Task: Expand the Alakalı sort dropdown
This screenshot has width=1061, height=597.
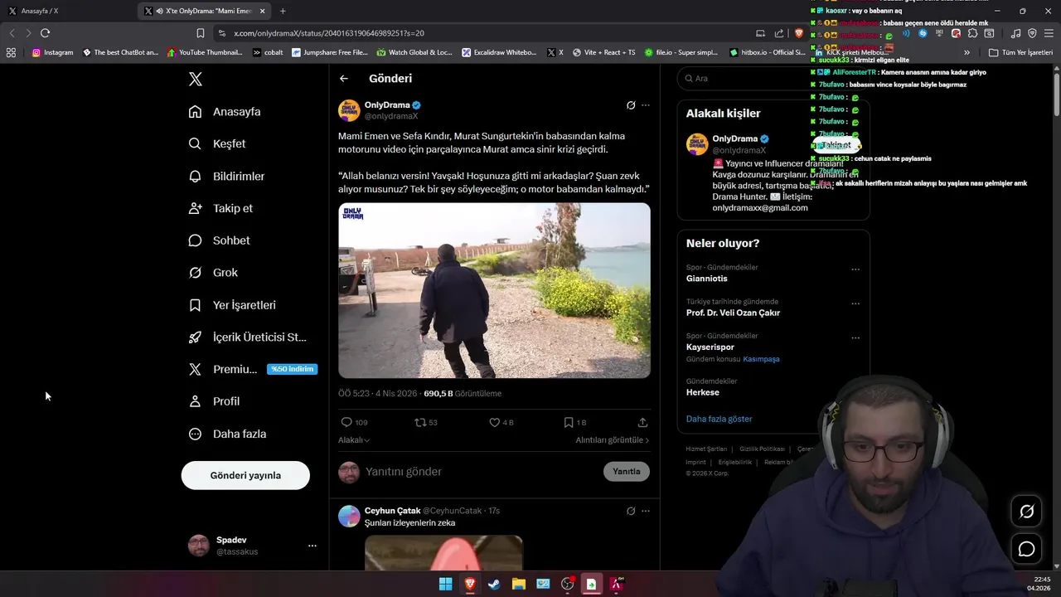Action: [x=354, y=440]
